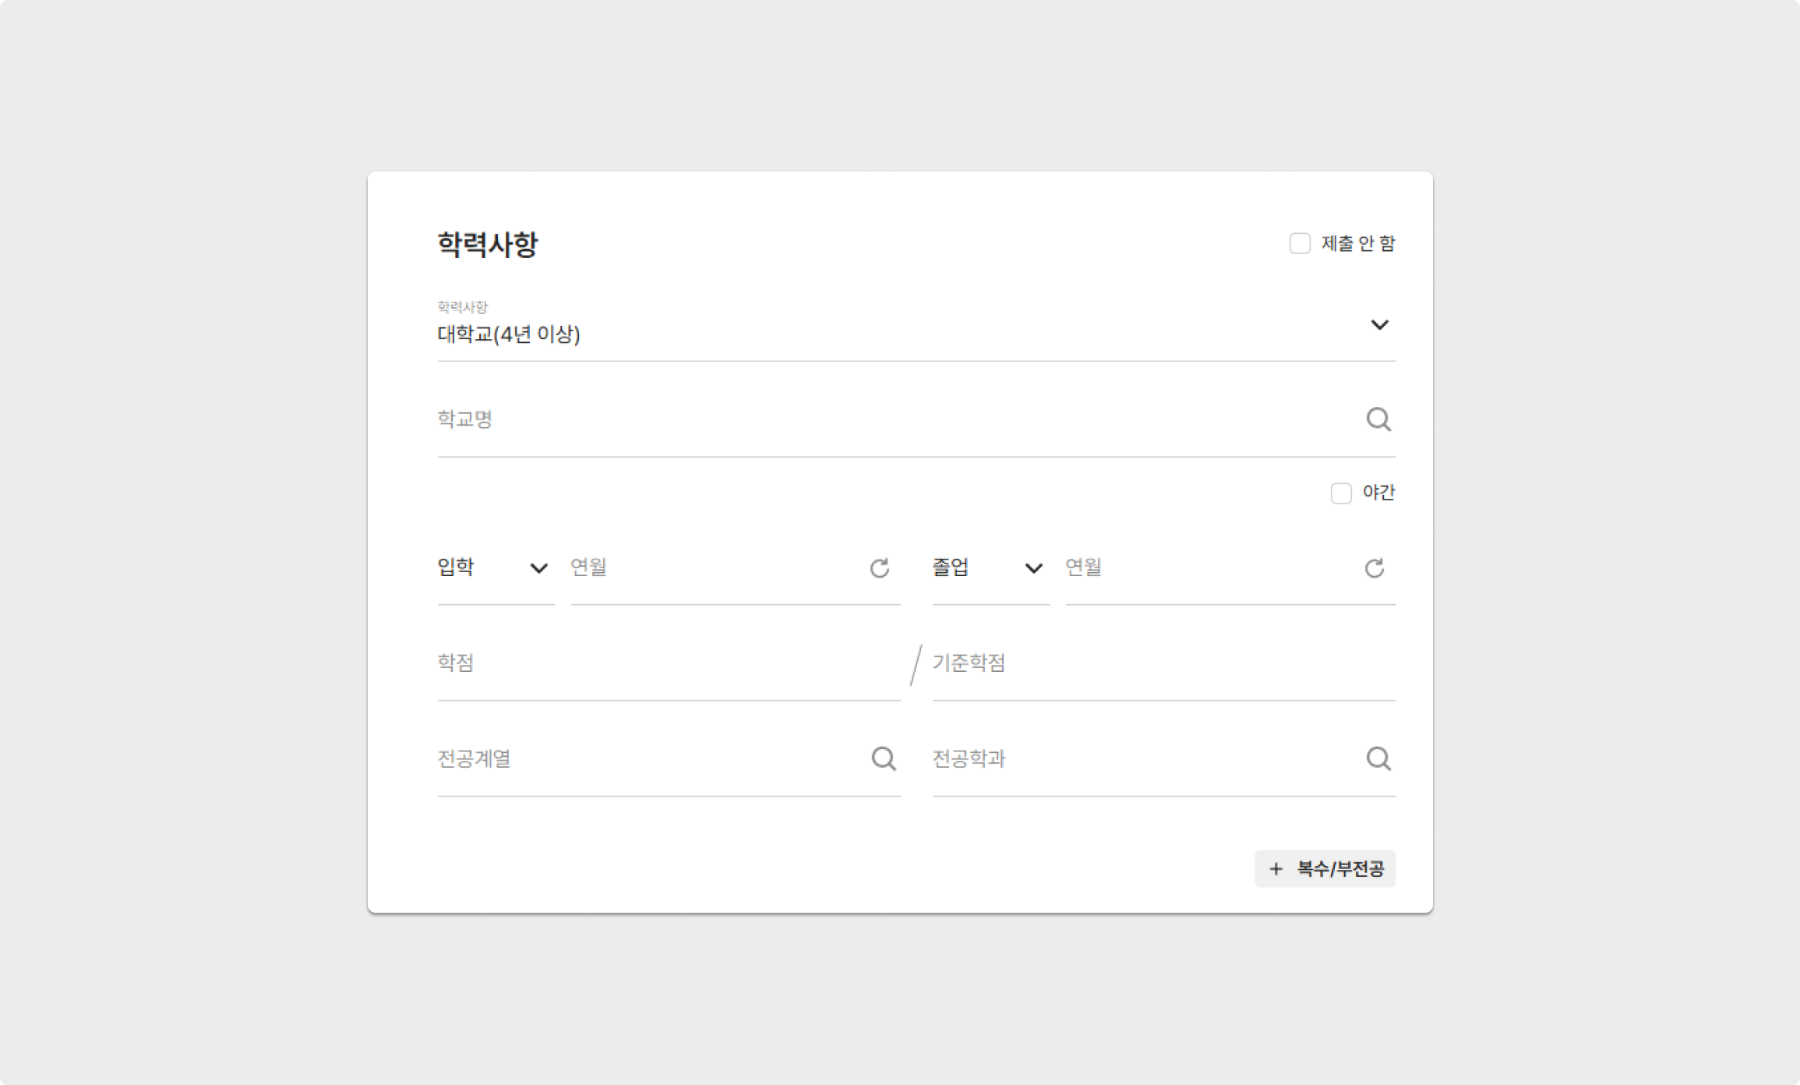
Task: Check the 제출 안 함 checkbox
Action: point(1299,243)
